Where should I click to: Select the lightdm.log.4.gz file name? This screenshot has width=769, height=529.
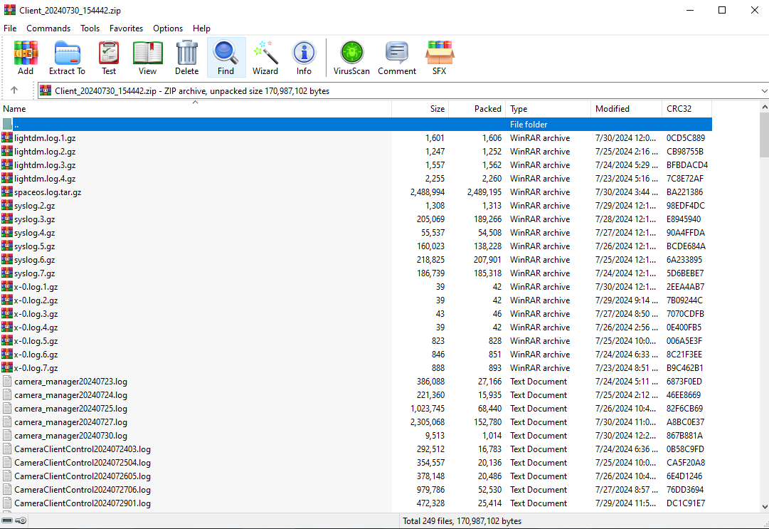click(45, 179)
